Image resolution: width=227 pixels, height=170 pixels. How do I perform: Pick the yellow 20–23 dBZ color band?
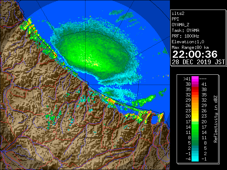point(195,116)
